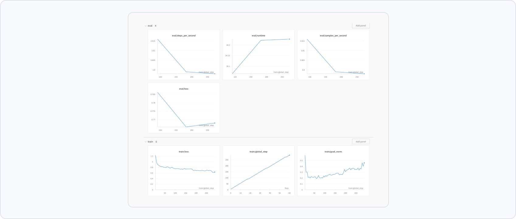
Task: Open the train/grad_norm chart panel
Action: coord(333,171)
